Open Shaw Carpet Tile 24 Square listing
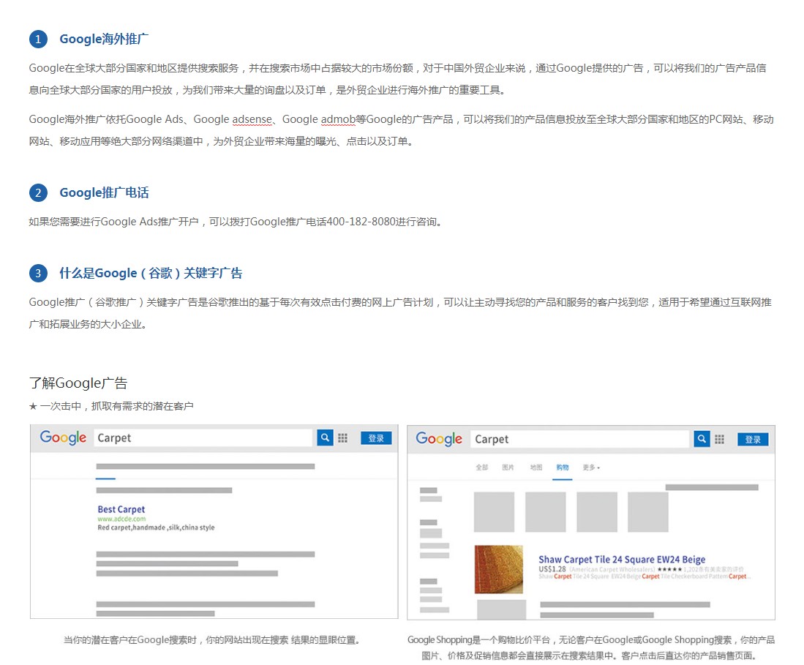 click(622, 560)
